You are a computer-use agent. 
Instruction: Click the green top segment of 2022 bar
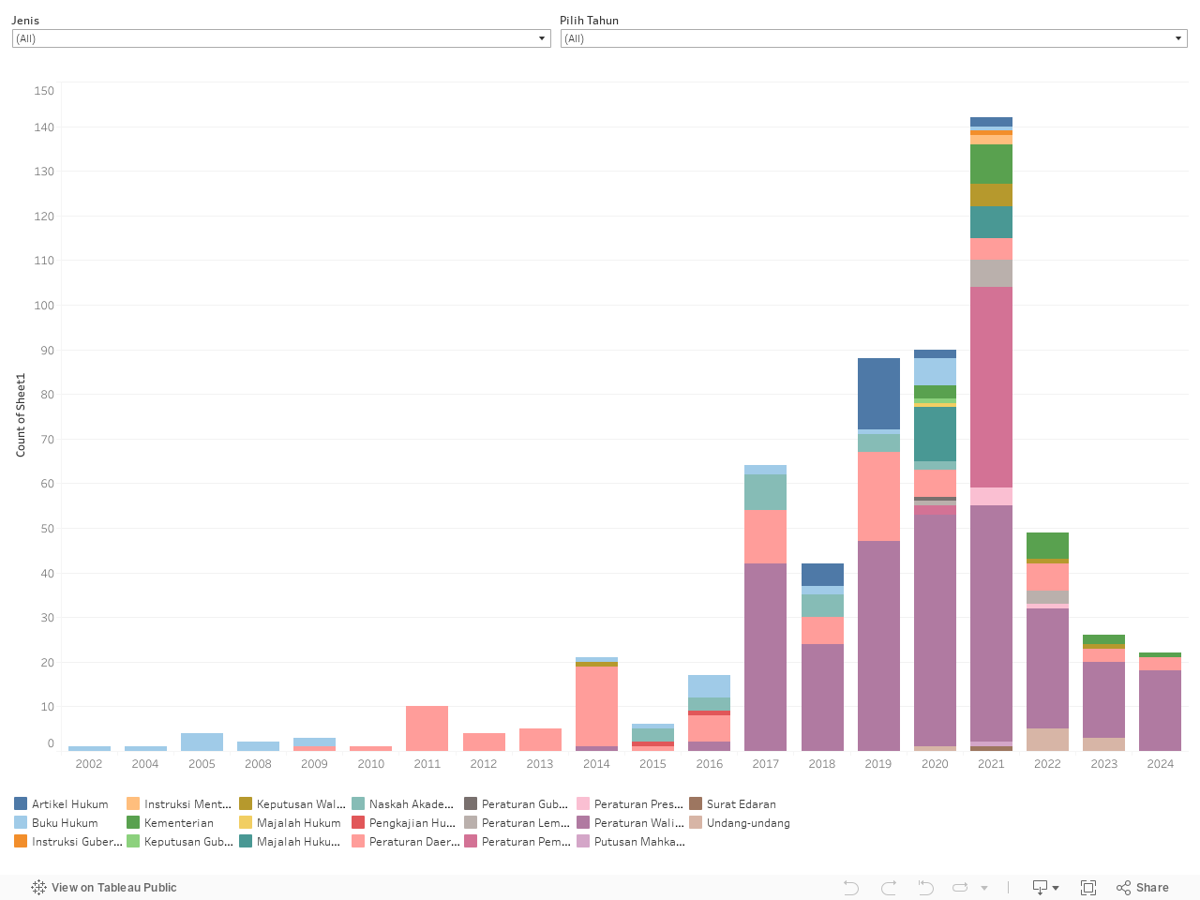click(1047, 546)
